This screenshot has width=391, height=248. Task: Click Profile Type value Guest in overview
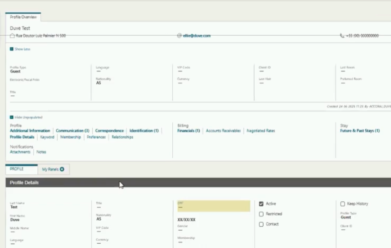[x=15, y=71]
